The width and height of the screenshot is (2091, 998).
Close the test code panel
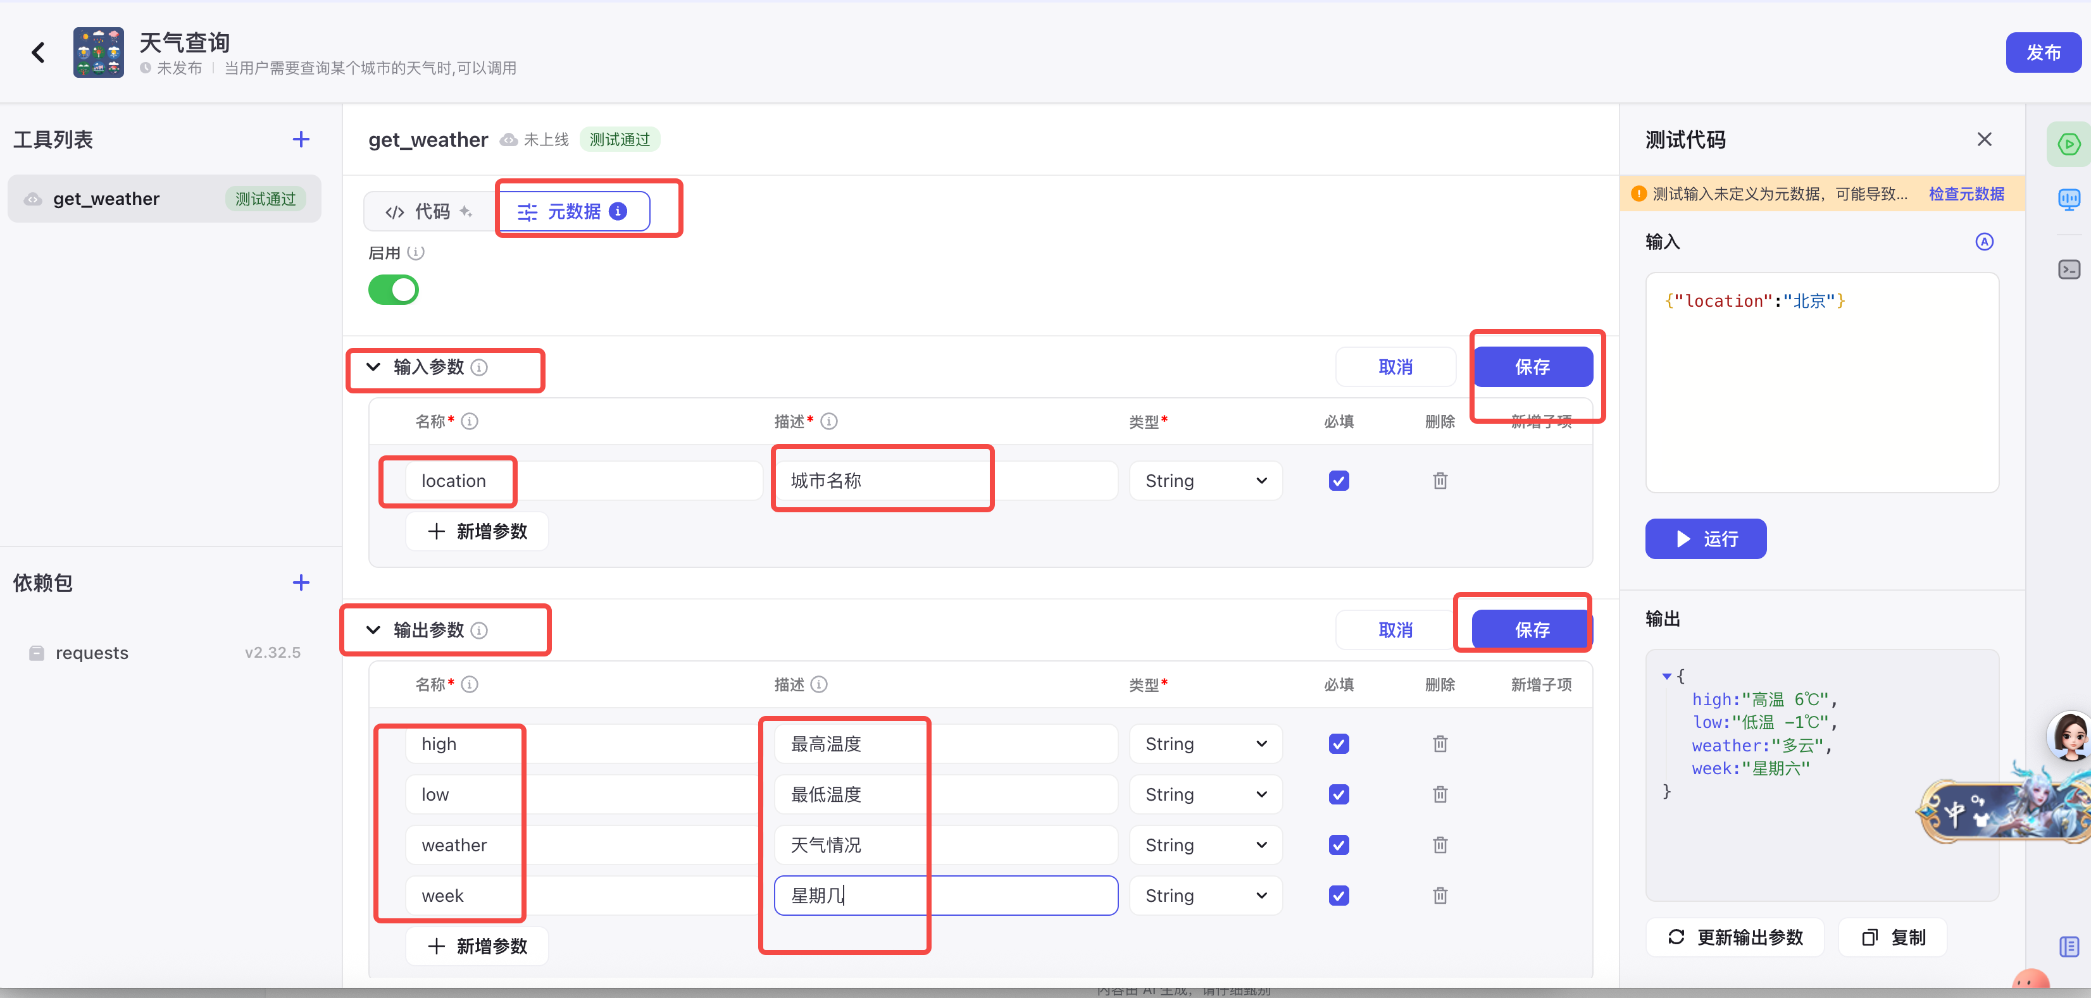(x=1984, y=140)
